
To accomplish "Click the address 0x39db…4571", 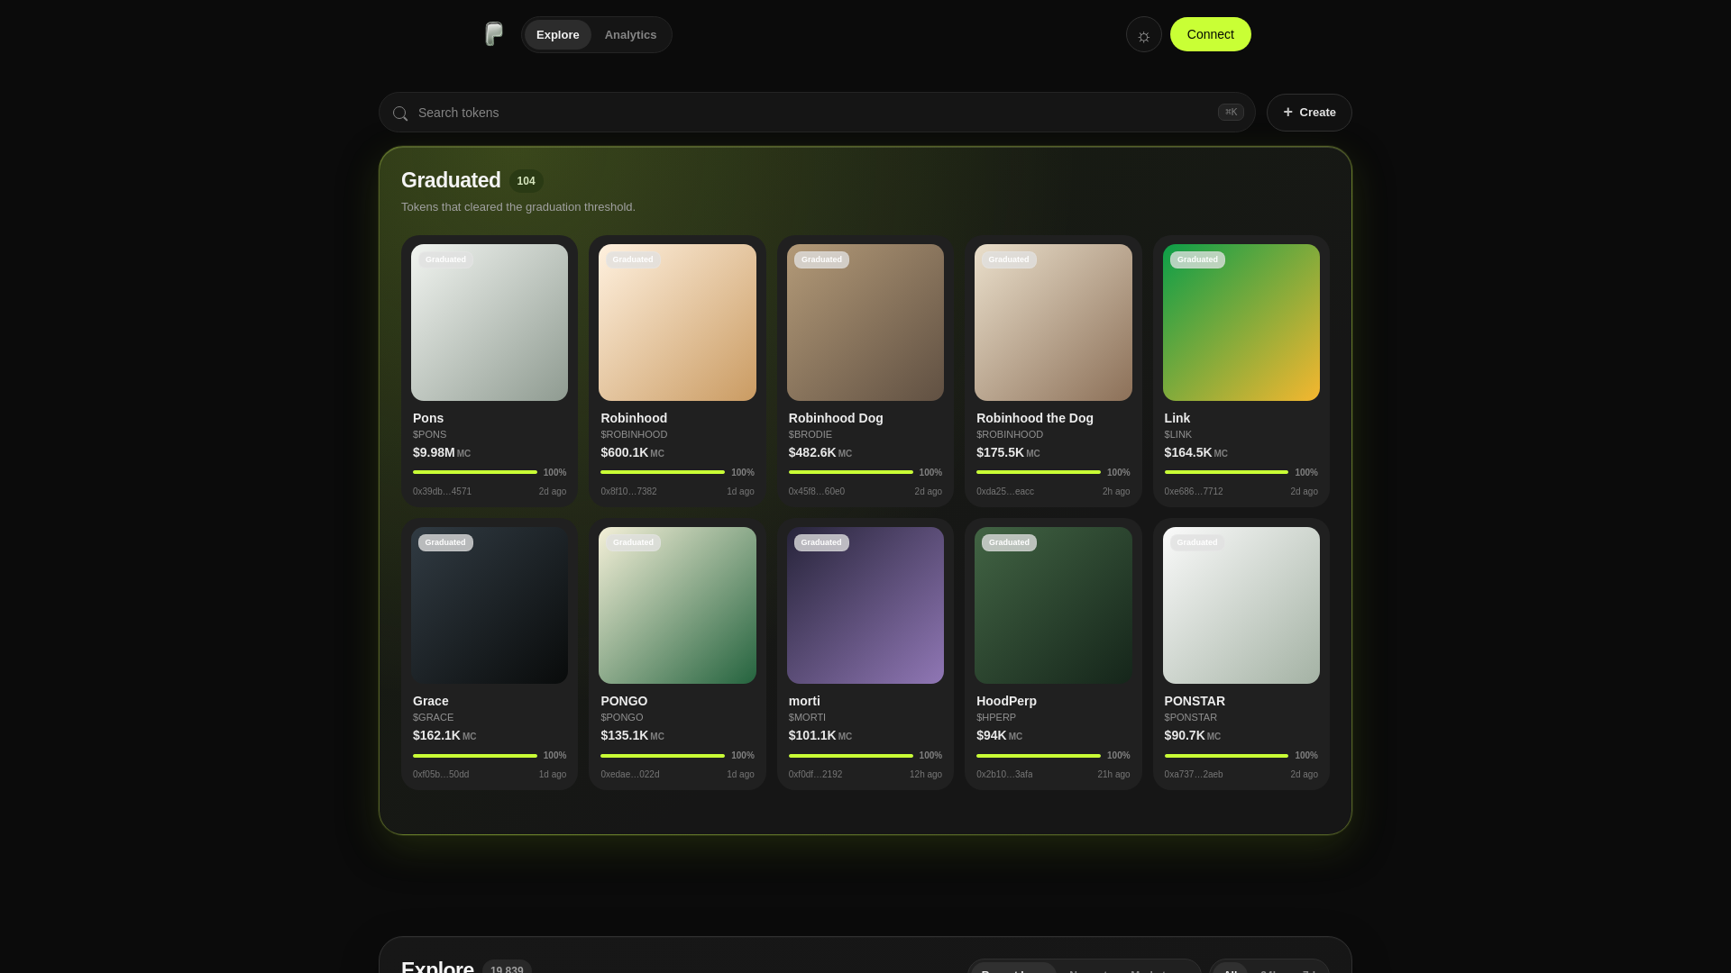I will pyautogui.click(x=442, y=492).
